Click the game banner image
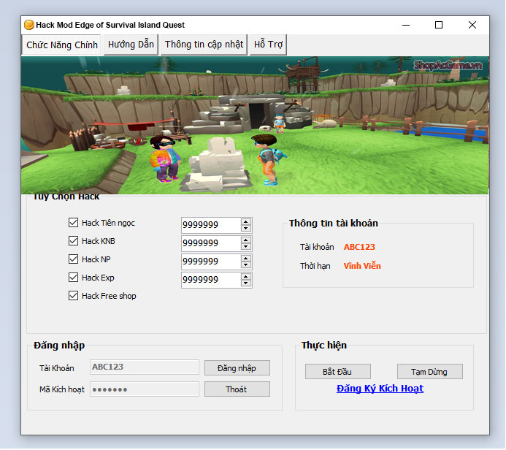The image size is (506, 450). (x=255, y=126)
